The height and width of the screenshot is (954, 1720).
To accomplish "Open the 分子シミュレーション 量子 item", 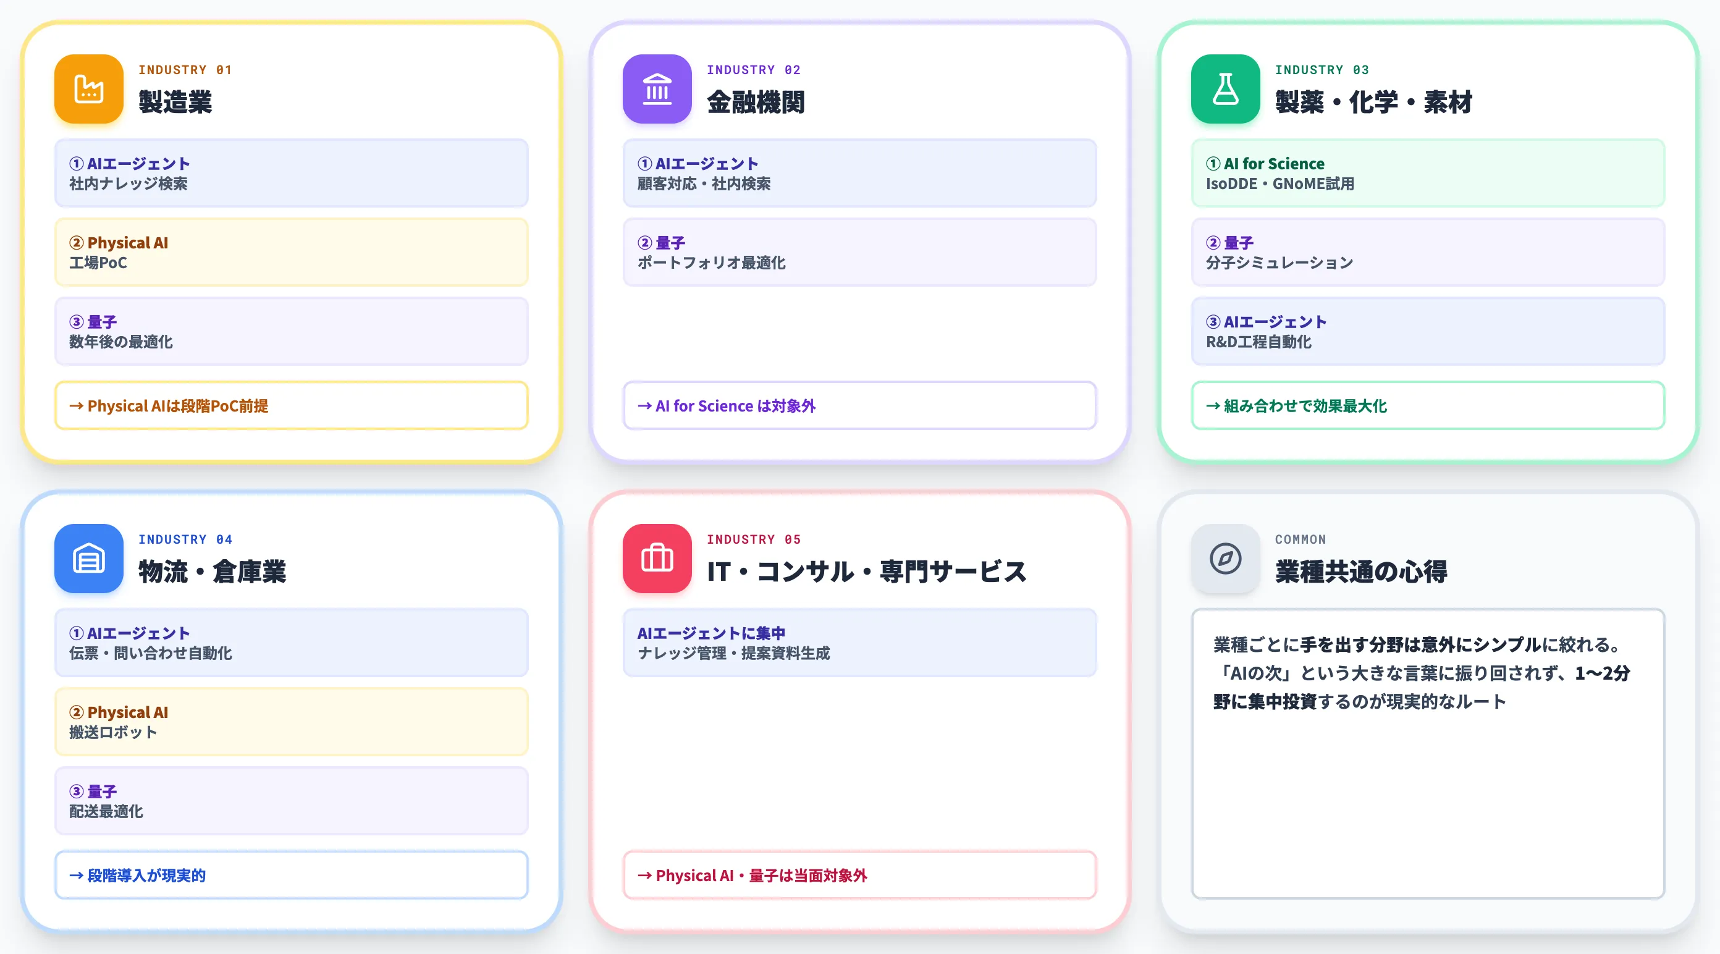I will pos(1428,252).
